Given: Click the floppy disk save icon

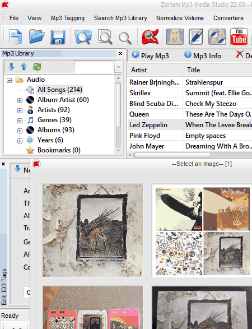Looking at the screenshot, I should click(58, 37).
